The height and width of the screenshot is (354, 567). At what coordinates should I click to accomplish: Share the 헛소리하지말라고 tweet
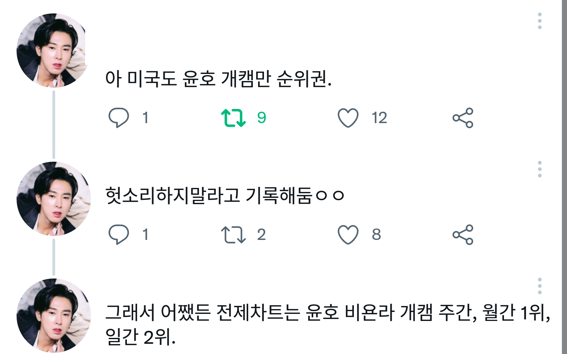463,234
